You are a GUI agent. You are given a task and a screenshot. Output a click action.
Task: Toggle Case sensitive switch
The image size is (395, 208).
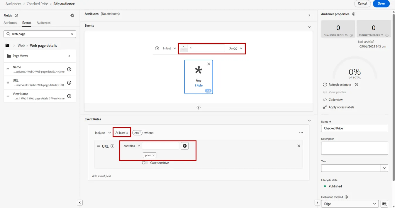145,163
